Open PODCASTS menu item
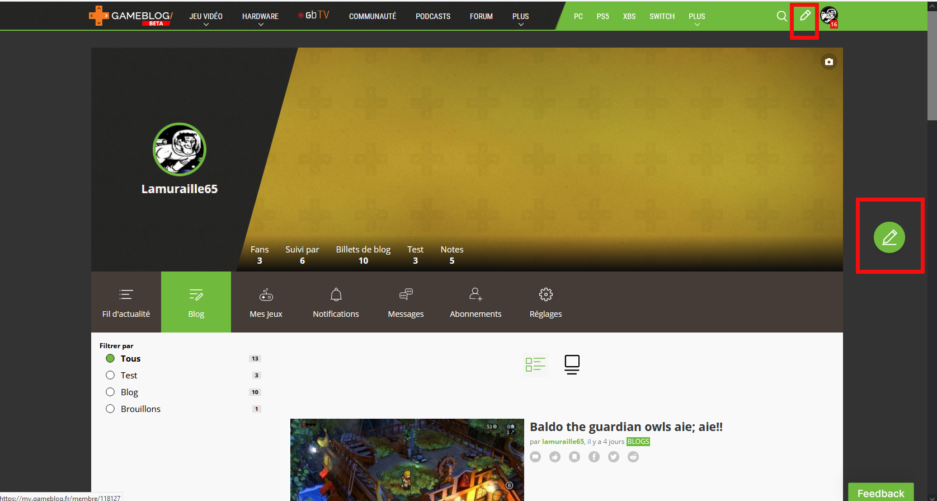 click(x=433, y=16)
